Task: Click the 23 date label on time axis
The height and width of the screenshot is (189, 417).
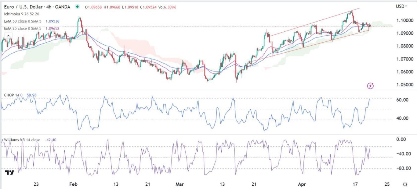Action: 36,184
